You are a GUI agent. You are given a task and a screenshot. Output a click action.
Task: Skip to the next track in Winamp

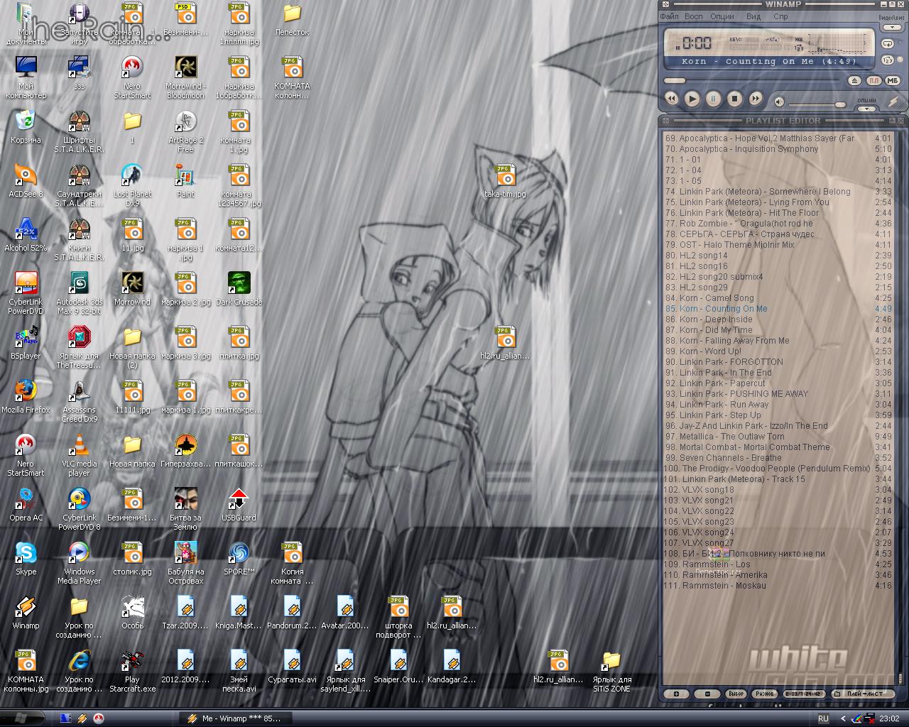coord(756,99)
